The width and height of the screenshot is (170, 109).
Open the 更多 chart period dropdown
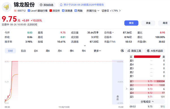point(97,51)
